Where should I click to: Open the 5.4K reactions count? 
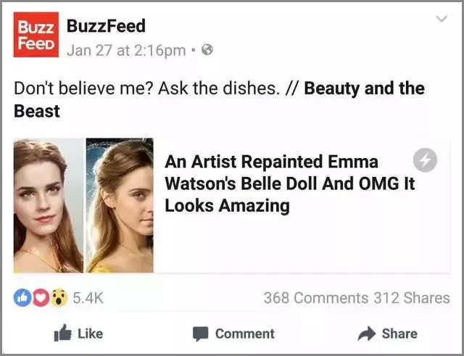(x=88, y=298)
